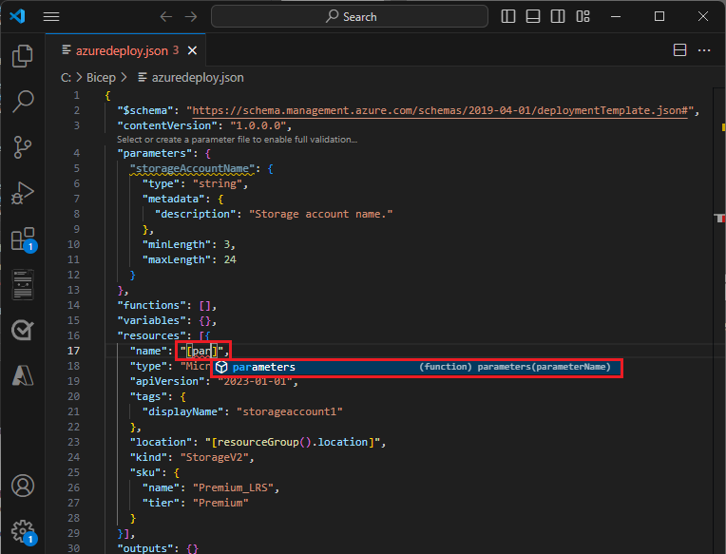Split the editor with the layout icon
Viewport: 726px width, 554px height.
(x=679, y=50)
